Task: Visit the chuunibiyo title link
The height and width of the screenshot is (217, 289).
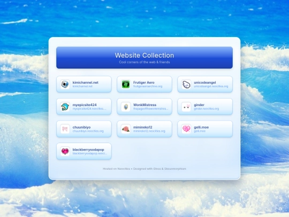Action: (x=81, y=127)
